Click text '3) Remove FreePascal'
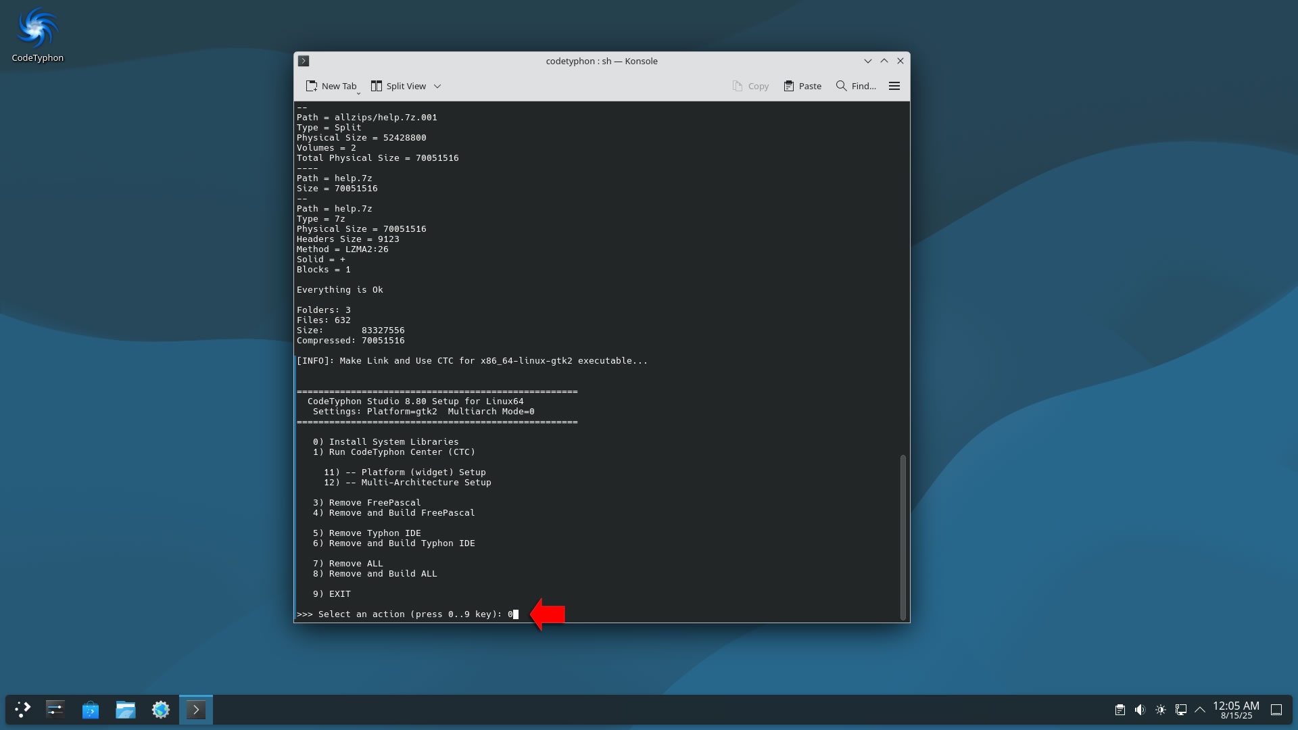This screenshot has height=730, width=1298. tap(366, 503)
